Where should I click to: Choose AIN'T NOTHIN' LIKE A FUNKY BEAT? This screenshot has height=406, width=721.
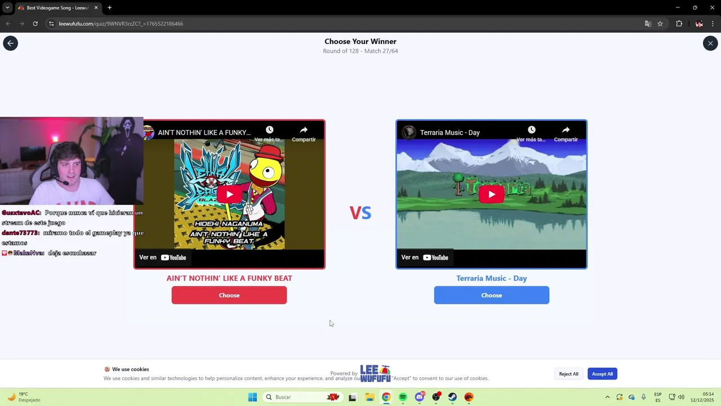(229, 295)
